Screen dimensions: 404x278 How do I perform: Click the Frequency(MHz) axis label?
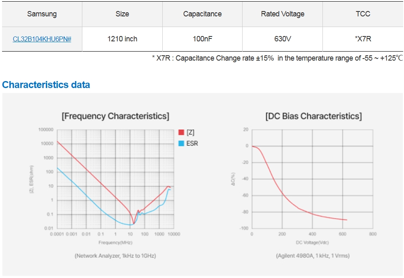point(115,242)
